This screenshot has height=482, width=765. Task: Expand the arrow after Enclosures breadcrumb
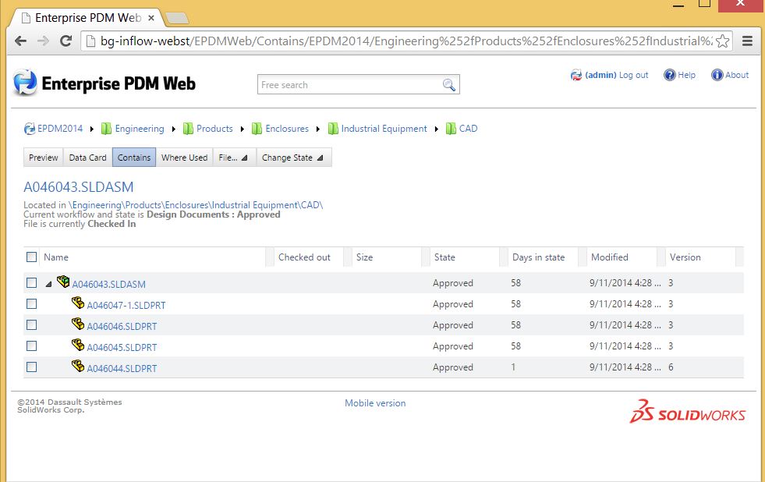(x=318, y=129)
